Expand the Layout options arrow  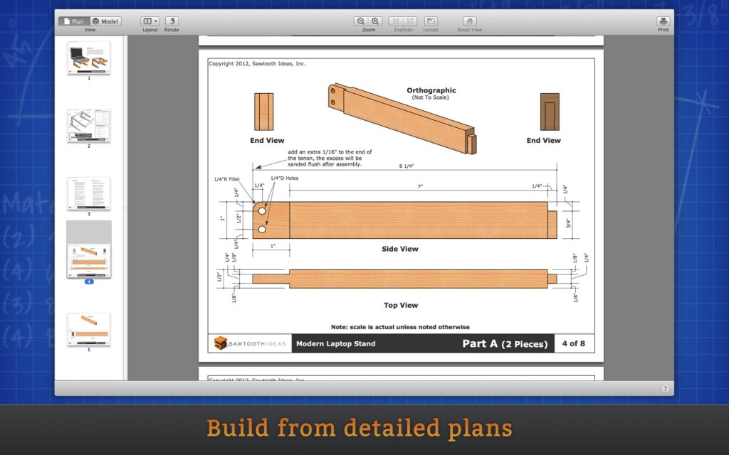click(x=156, y=21)
